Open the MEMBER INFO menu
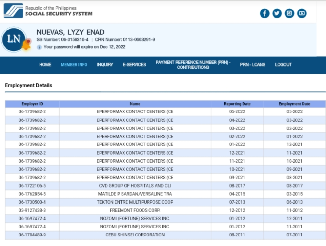Screen dimensions: 326x246 [74, 65]
